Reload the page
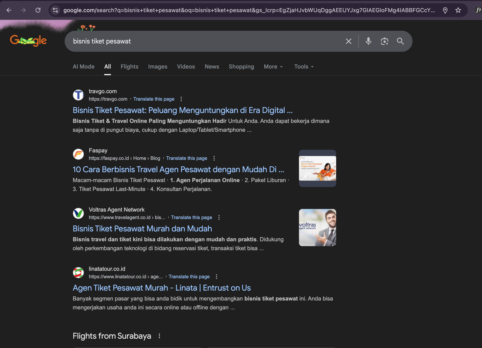This screenshot has height=348, width=482. 38,10
